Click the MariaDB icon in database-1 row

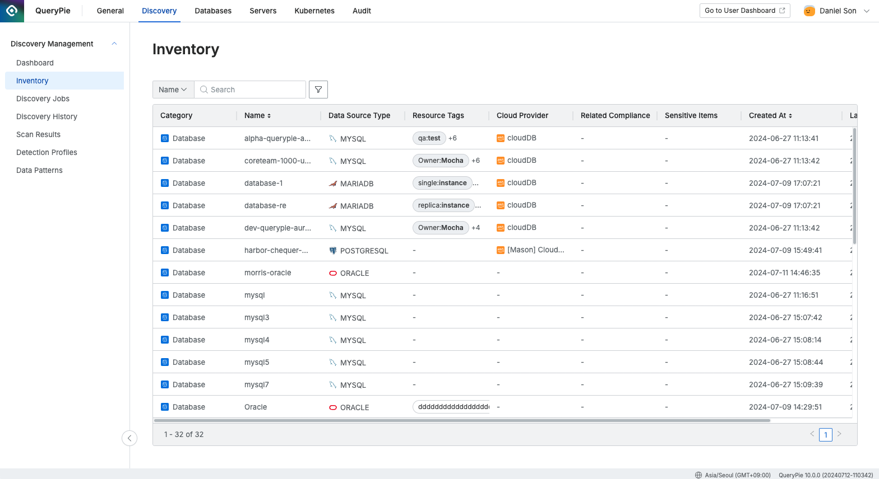tap(333, 184)
